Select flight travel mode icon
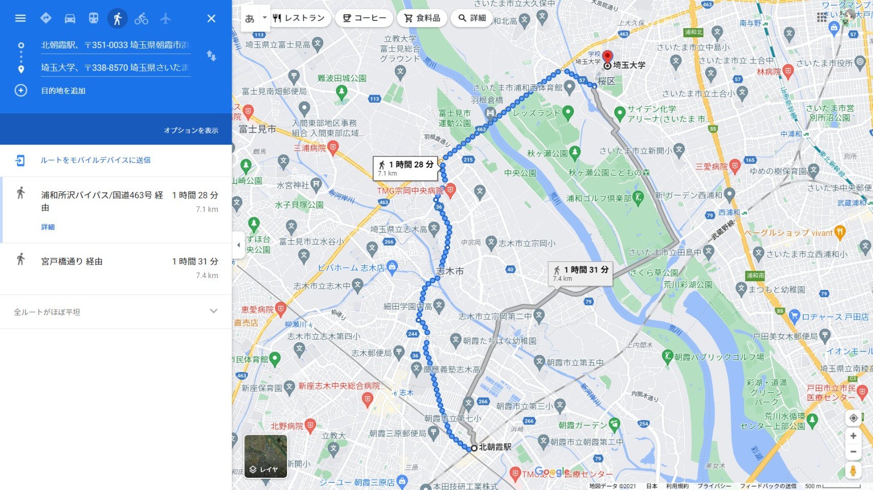 (x=165, y=18)
